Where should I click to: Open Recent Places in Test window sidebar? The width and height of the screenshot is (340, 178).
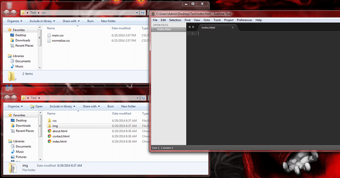pos(25,131)
